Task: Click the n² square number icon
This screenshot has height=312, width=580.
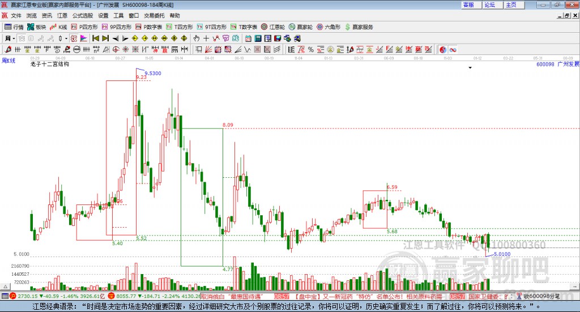Action: click(x=96, y=49)
